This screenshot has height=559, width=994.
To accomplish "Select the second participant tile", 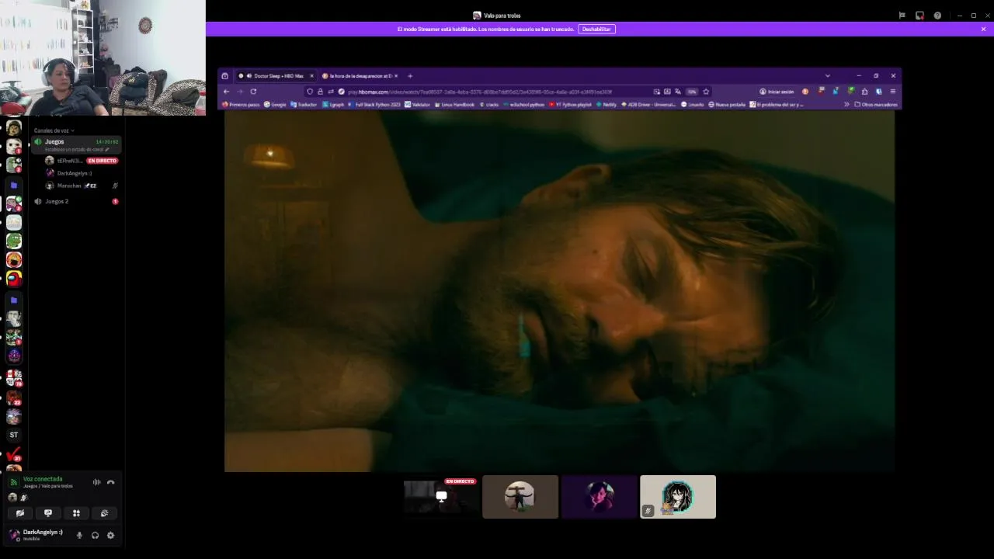I will coord(520,497).
